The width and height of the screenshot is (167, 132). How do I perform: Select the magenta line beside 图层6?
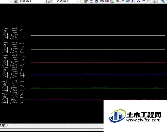pos(98,100)
